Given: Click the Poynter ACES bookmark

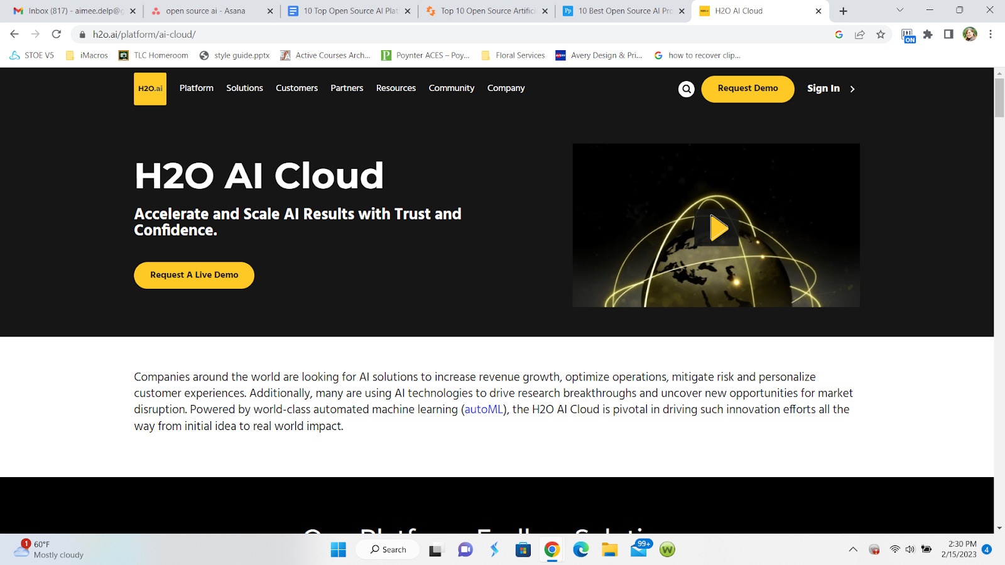Looking at the screenshot, I should tap(426, 55).
